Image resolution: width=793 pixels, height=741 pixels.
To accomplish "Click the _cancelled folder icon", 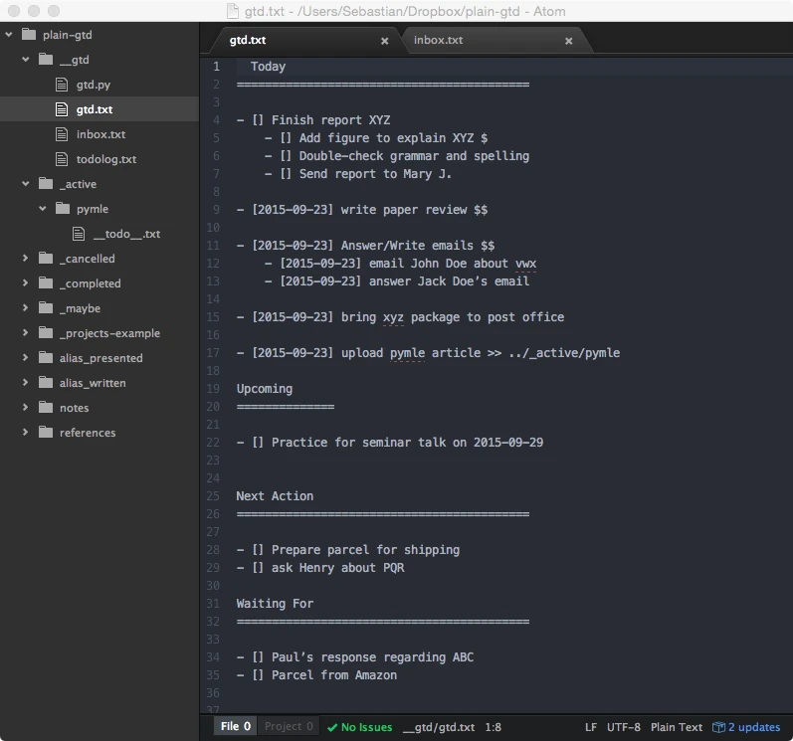I will coord(46,259).
